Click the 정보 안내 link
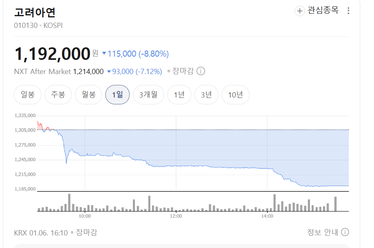 [x=323, y=232]
